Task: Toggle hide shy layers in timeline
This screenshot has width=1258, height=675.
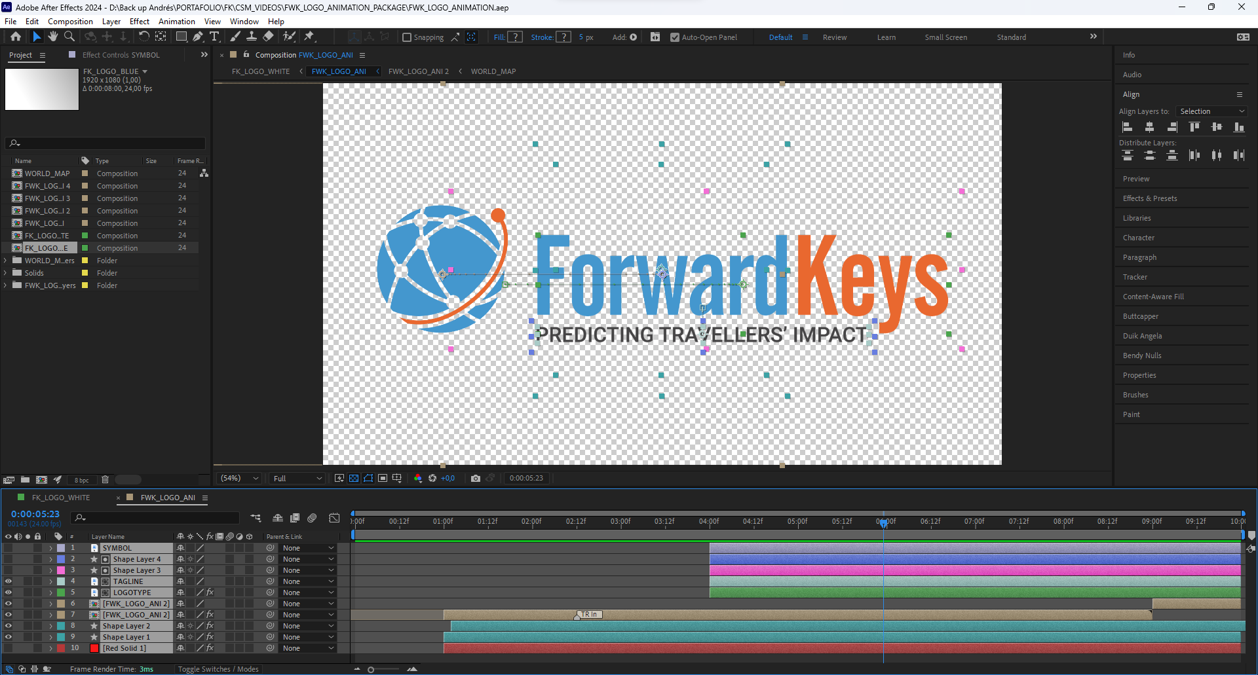Action: (278, 518)
